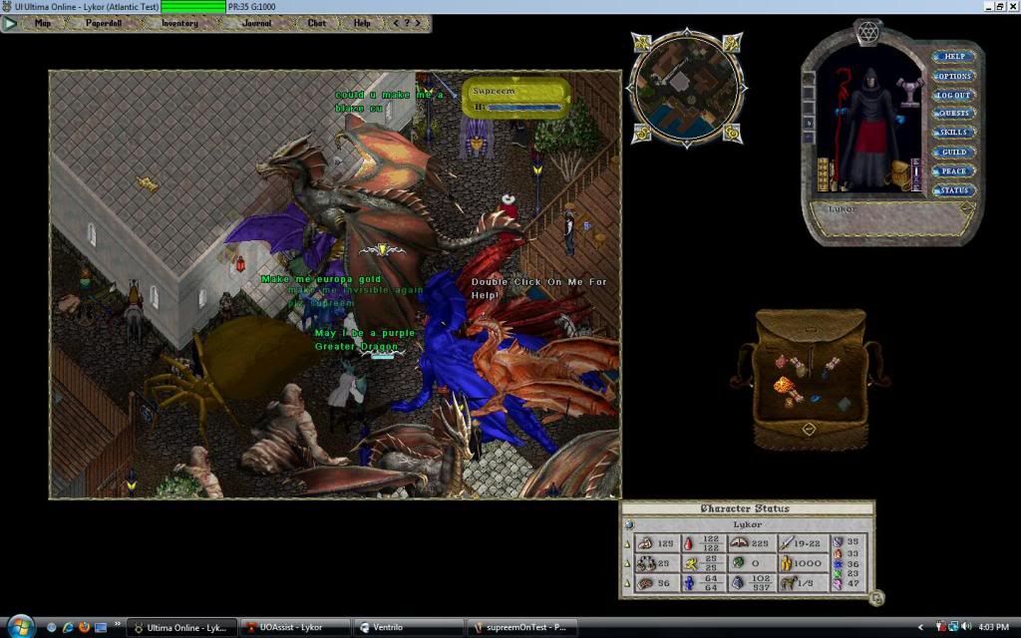Click the strength arm icon showing 125
1021x638 pixels.
click(645, 543)
